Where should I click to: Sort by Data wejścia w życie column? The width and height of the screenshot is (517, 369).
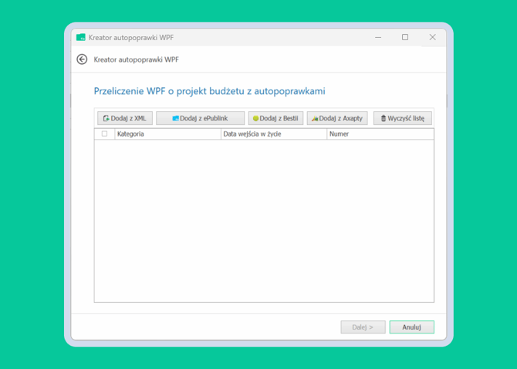tap(272, 134)
